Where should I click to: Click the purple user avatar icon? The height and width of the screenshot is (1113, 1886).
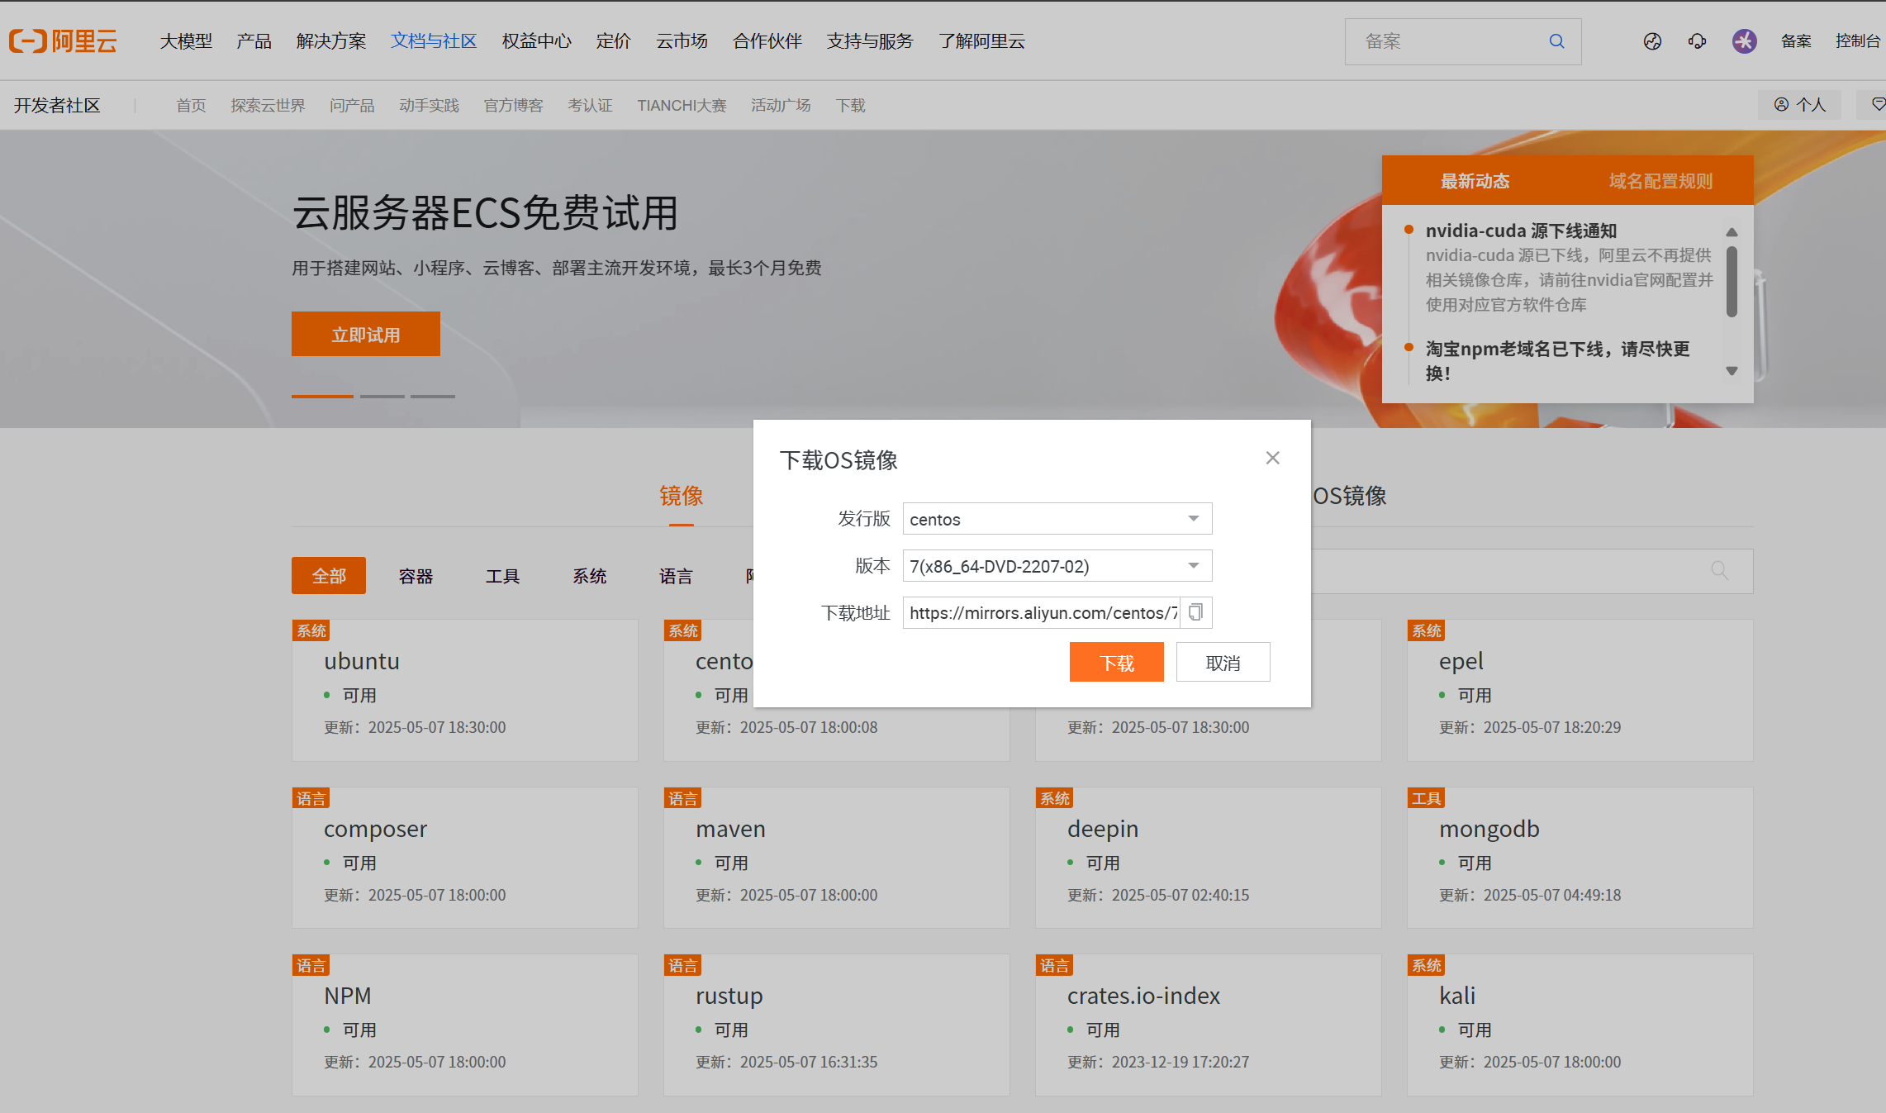[x=1744, y=41]
